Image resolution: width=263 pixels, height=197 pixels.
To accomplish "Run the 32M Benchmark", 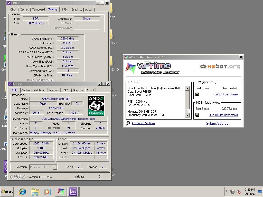I will (225, 94).
